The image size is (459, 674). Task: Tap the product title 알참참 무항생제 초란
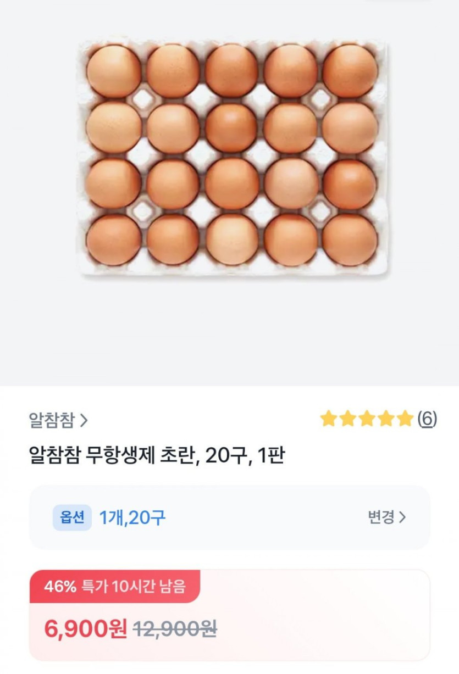coord(156,455)
